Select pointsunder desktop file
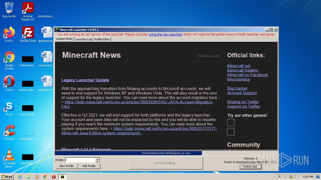Image resolution: width=321 pixels, height=180 pixels. (28, 85)
